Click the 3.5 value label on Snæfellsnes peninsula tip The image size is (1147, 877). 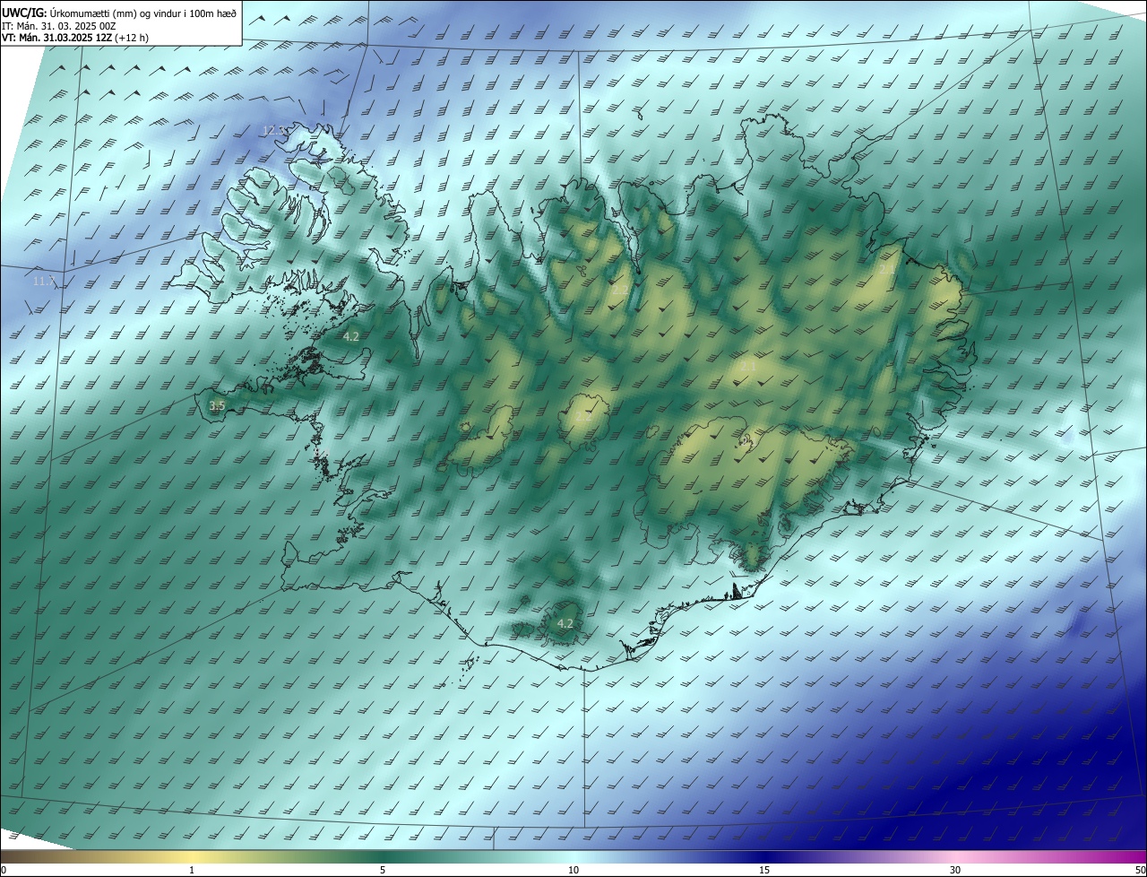click(217, 405)
